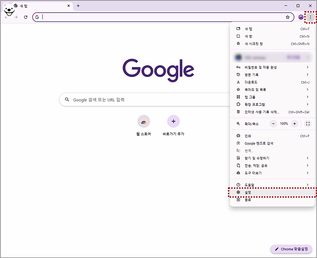Open Chrome 맞춤설정 button
Image resolution: width=317 pixels, height=258 pixels.
tap(291, 249)
